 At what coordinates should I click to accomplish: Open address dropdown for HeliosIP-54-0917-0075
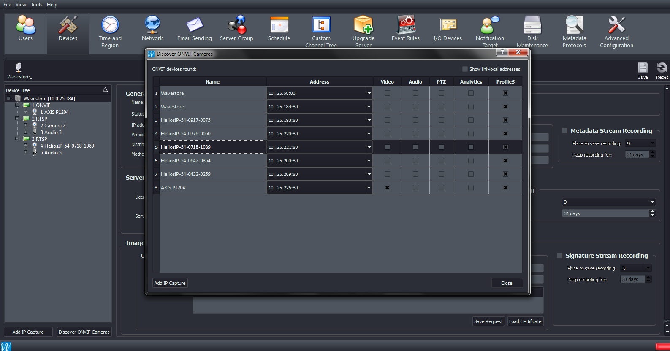369,120
